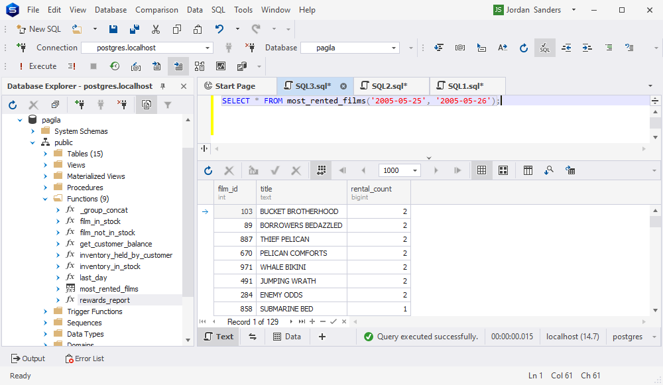Switch results to card view
663x385 pixels.
(503, 170)
